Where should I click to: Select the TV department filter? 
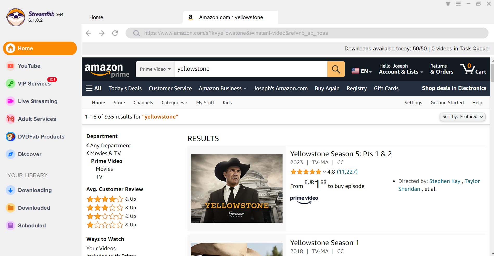pos(99,177)
